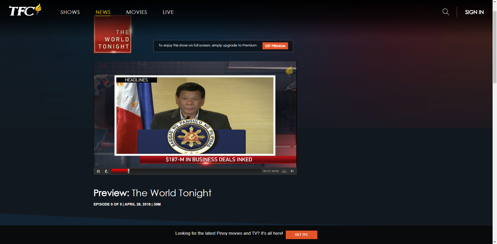This screenshot has width=497, height=244.
Task: Open the quality bars icon in player
Action: pos(284,171)
